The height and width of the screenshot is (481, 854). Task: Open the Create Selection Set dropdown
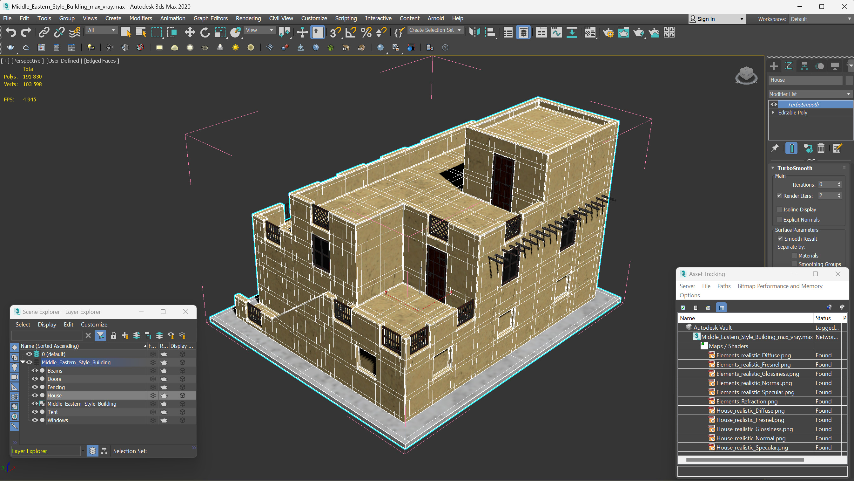click(x=435, y=30)
